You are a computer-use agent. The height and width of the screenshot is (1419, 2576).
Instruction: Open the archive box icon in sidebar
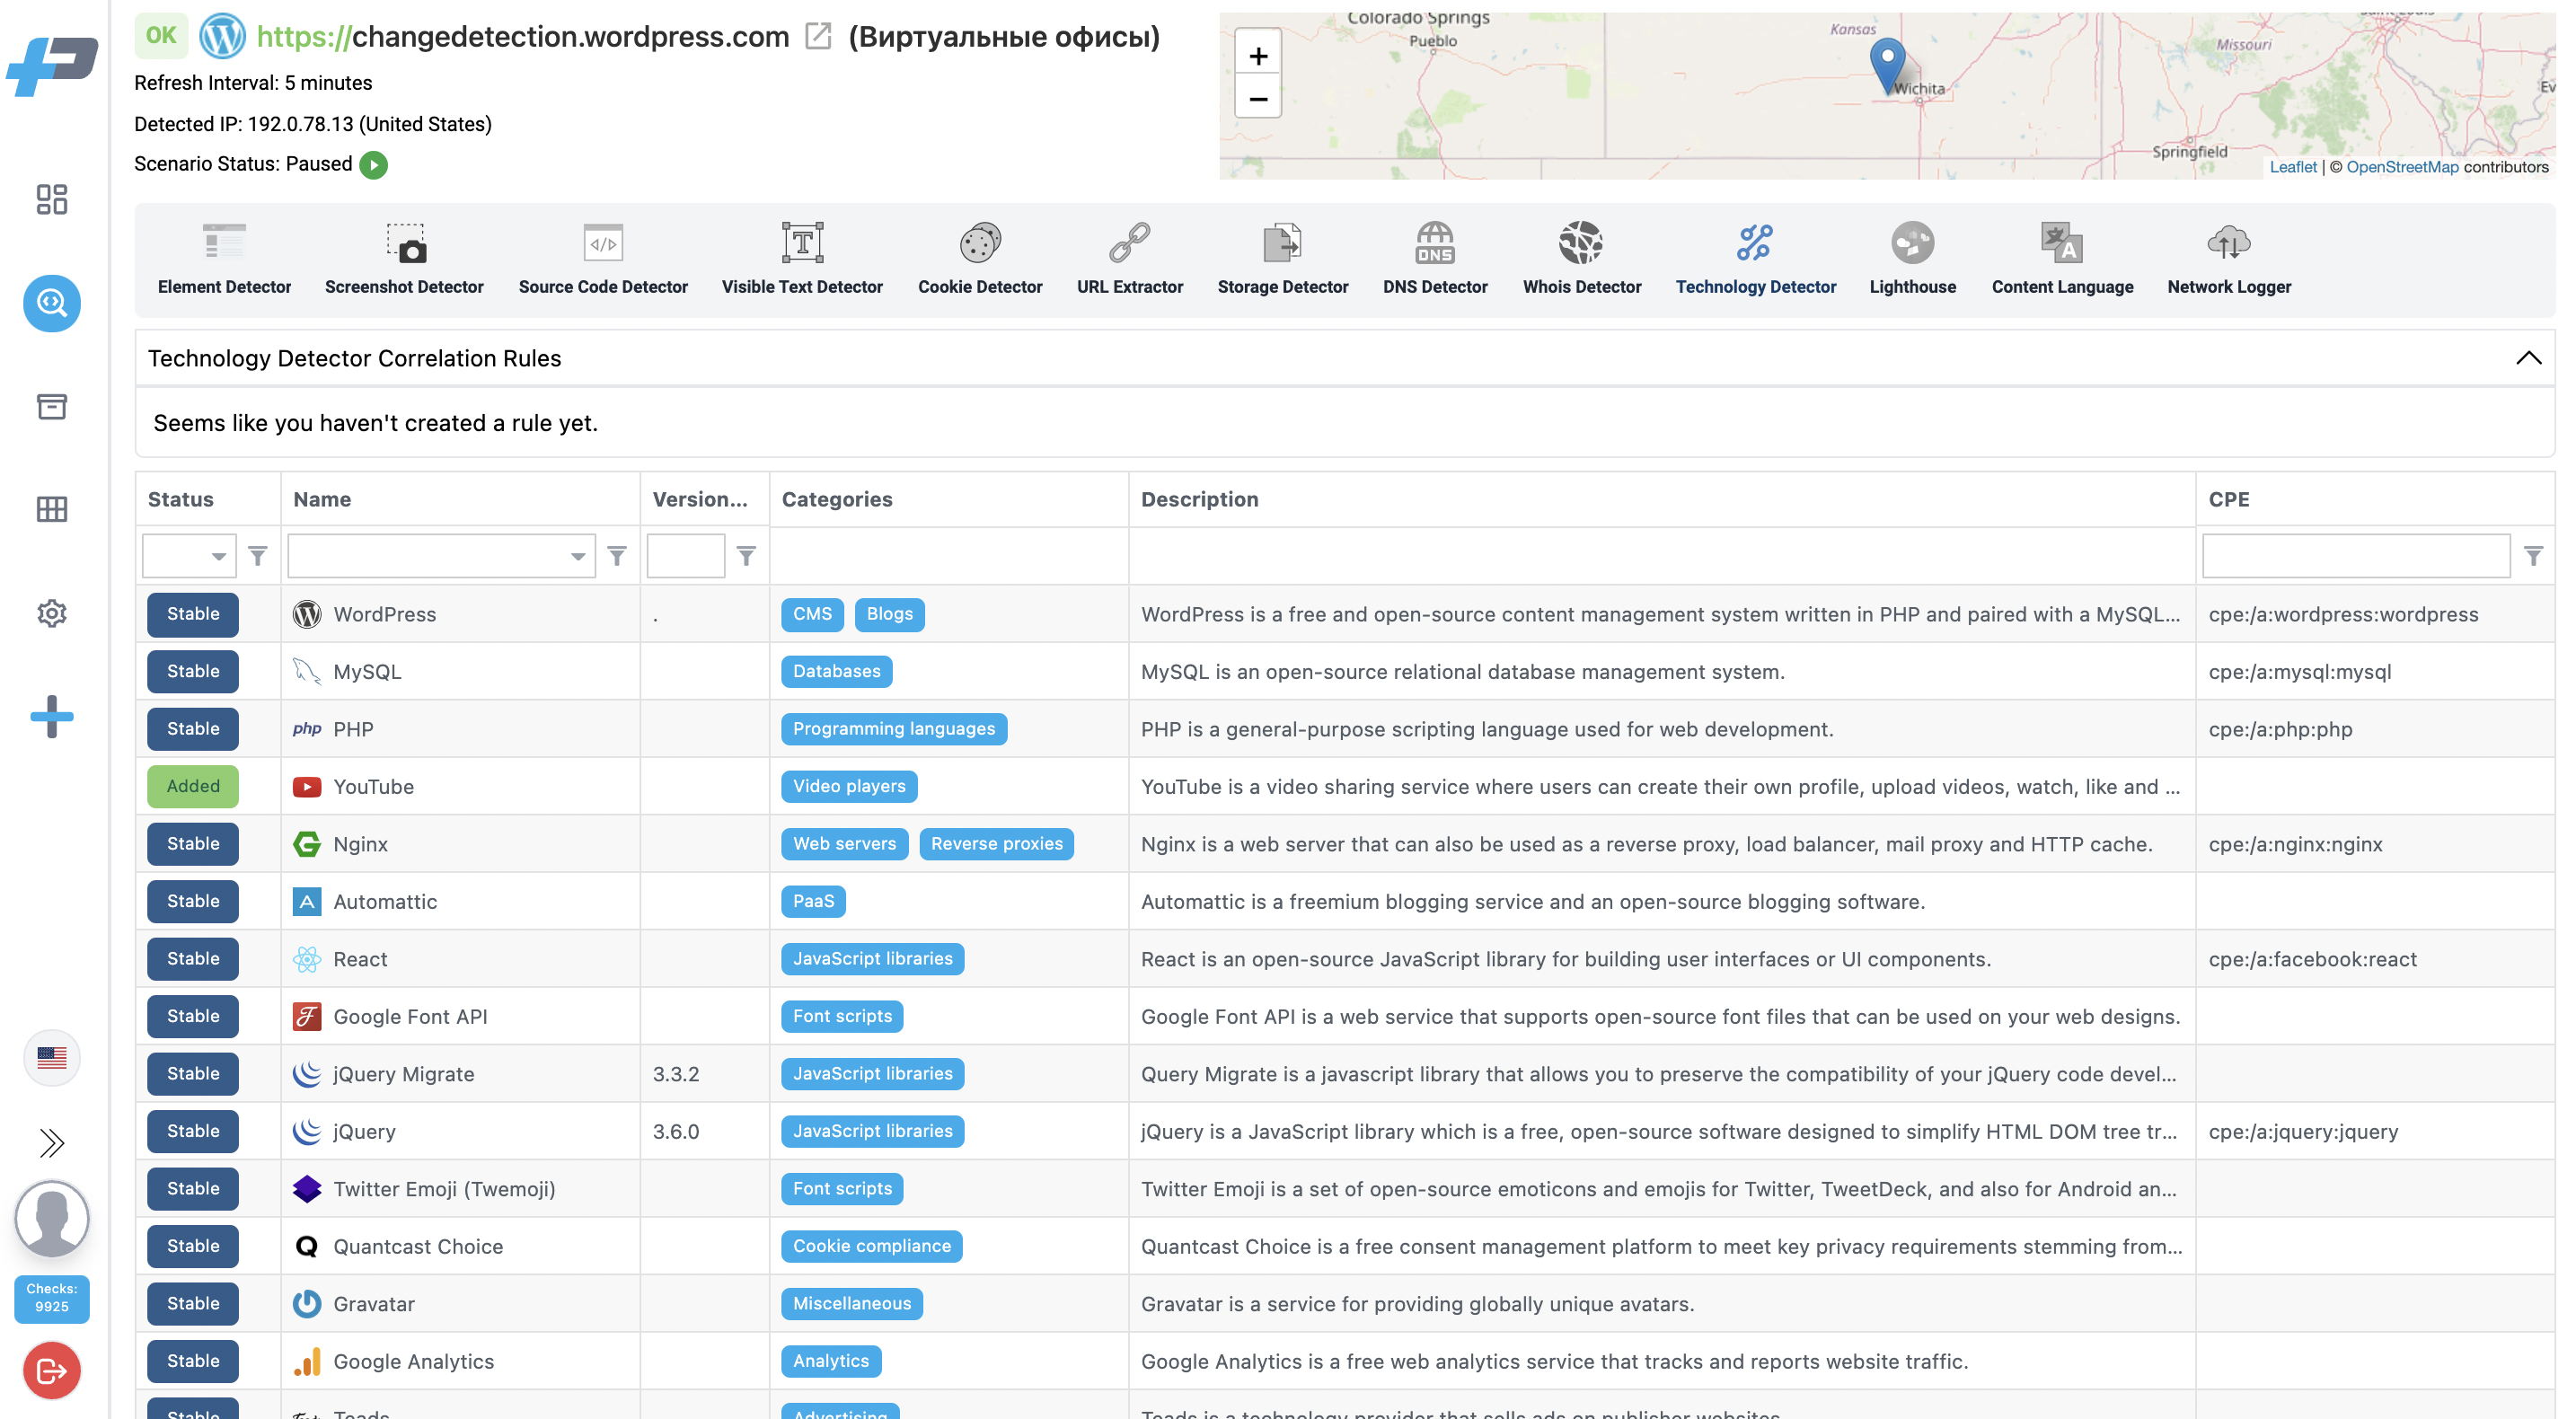(52, 406)
